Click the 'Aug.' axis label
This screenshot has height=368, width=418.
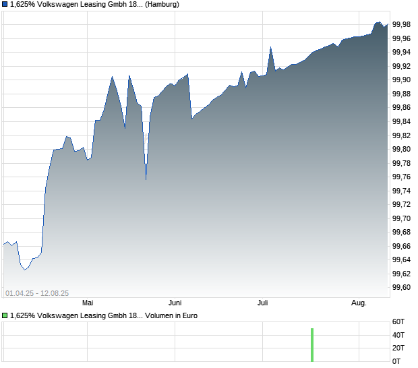[359, 303]
